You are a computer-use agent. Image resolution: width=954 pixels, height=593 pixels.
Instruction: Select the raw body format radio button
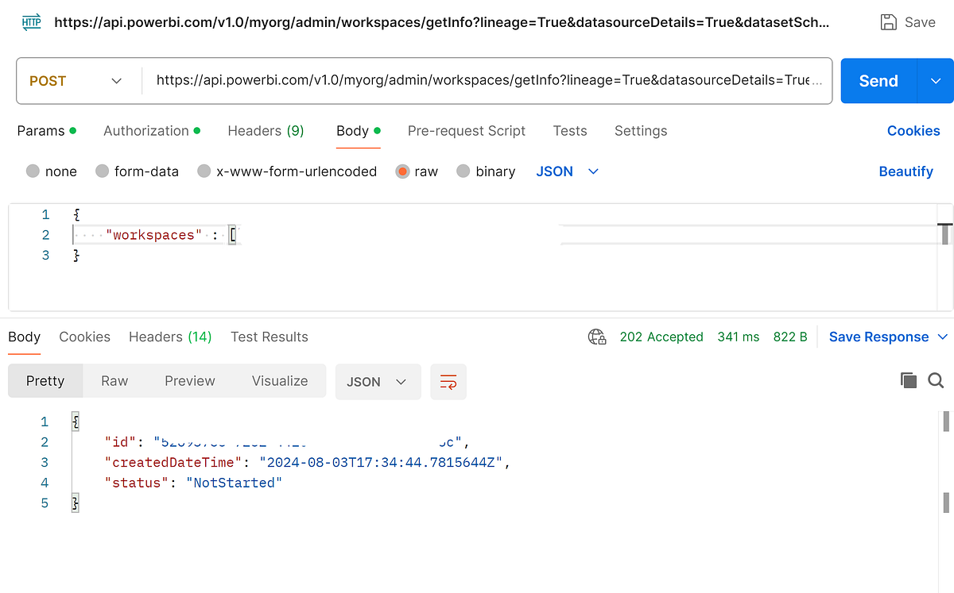402,171
